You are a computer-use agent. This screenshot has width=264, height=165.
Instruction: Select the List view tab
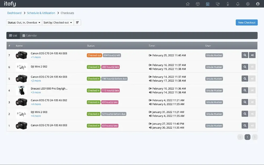13,35
